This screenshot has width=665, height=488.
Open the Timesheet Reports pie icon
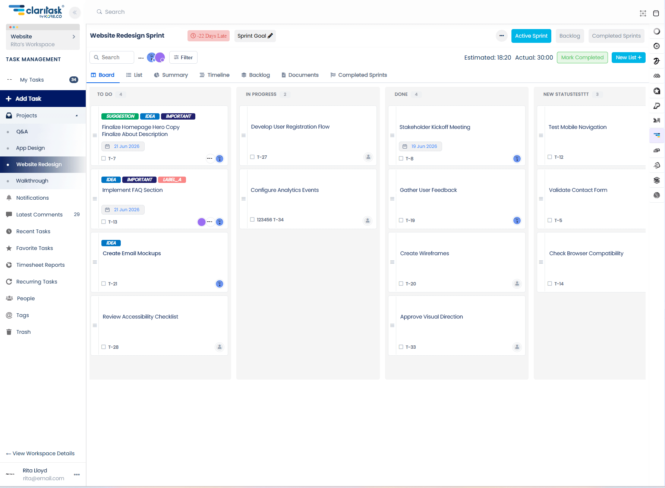(x=9, y=265)
